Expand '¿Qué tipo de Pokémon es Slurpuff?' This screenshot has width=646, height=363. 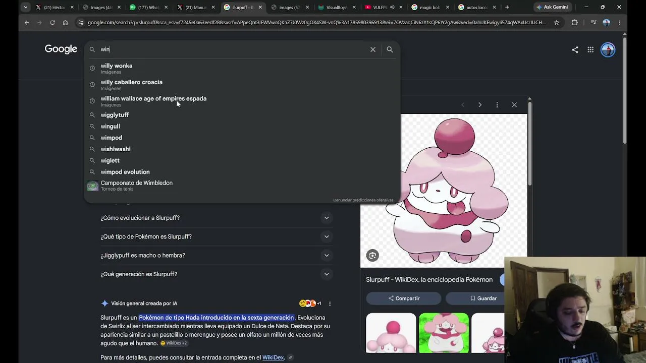[217, 236]
